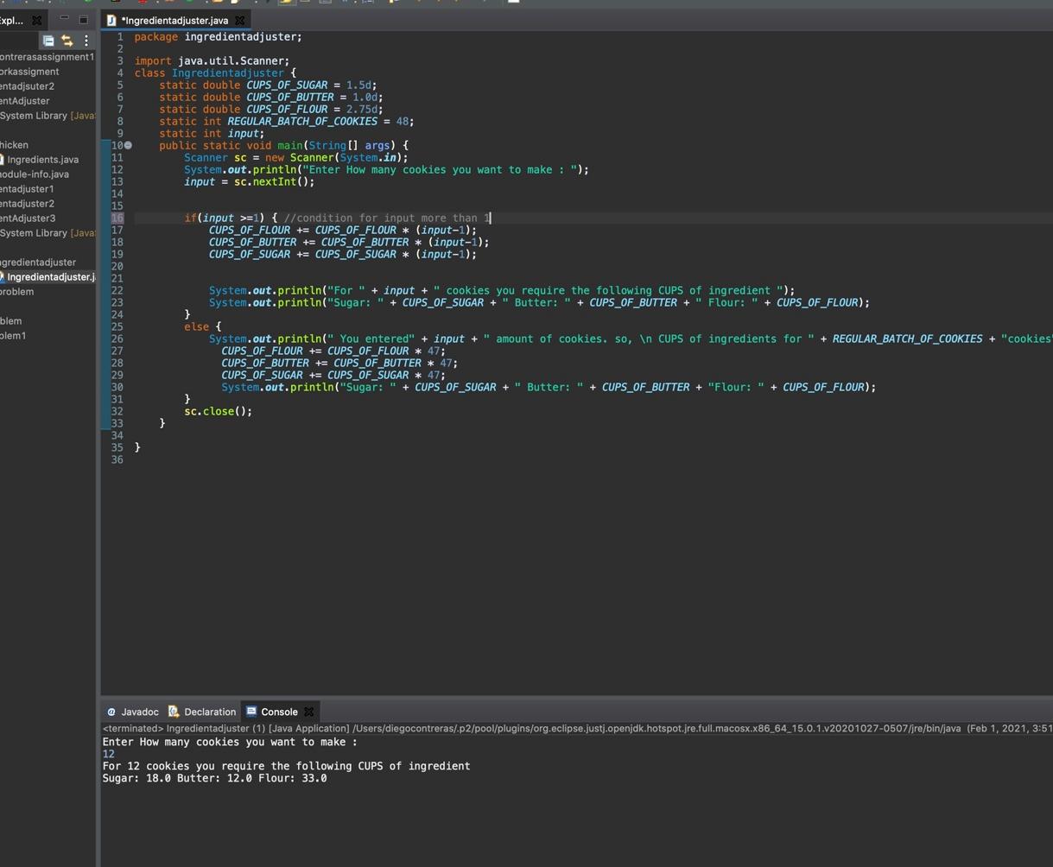Viewport: 1053px width, 867px height.
Task: Select the Ingredientadjuster.java editor tab
Action: coord(174,20)
